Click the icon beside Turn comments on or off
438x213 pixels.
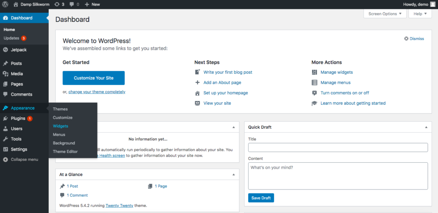(314, 93)
